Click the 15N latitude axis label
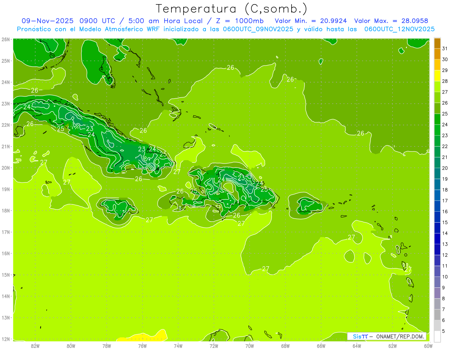The height and width of the screenshot is (351, 455). pos(6,275)
